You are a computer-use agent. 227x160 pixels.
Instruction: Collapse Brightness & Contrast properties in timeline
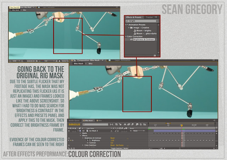[83, 138]
